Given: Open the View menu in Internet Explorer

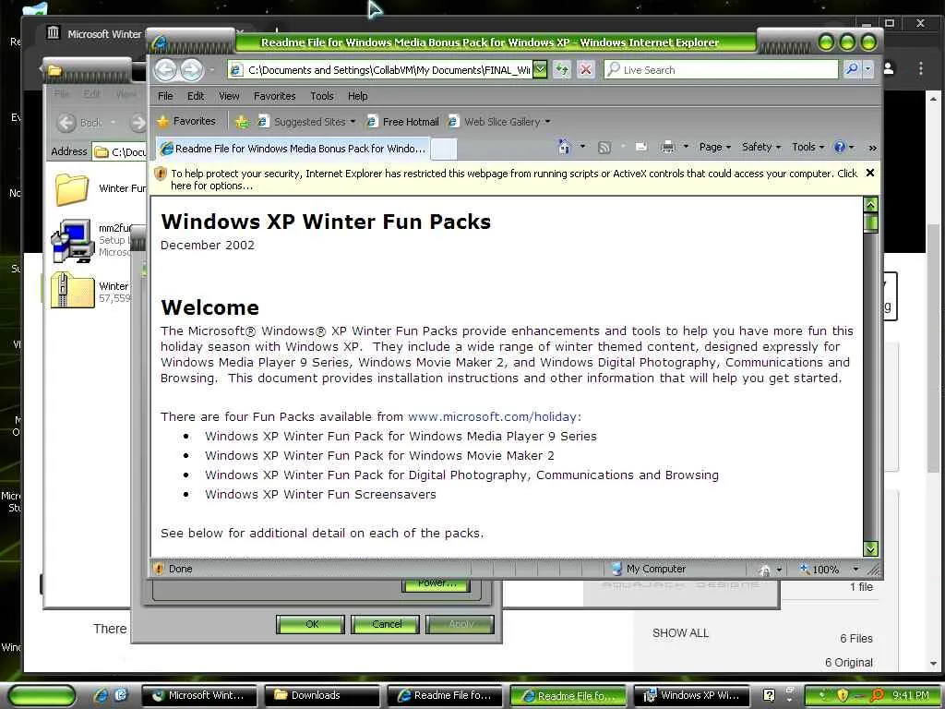Looking at the screenshot, I should 229,96.
